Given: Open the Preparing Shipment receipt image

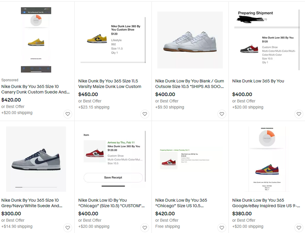Looking at the screenshot, I should 267,40.
